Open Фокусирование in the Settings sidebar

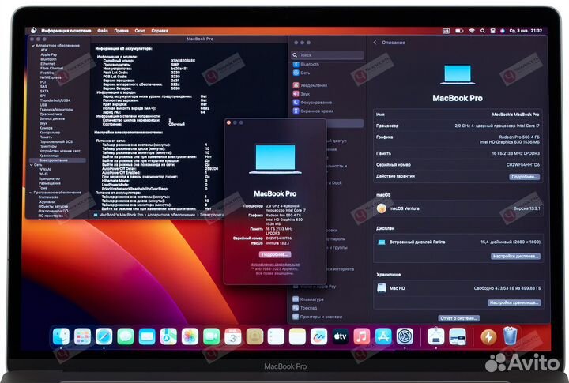click(312, 103)
